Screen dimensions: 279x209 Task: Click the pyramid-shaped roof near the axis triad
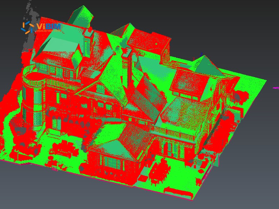coord(208,67)
